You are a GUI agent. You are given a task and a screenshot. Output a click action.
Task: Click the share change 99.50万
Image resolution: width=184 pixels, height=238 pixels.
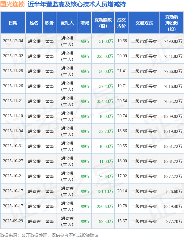coord(106,221)
